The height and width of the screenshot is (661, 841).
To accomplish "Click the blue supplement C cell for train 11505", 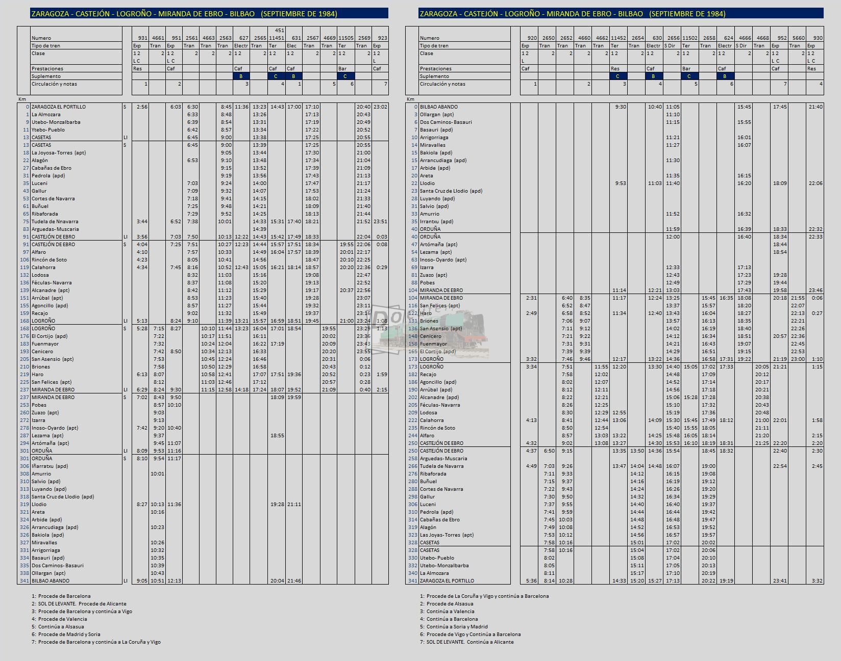I will click(x=345, y=76).
